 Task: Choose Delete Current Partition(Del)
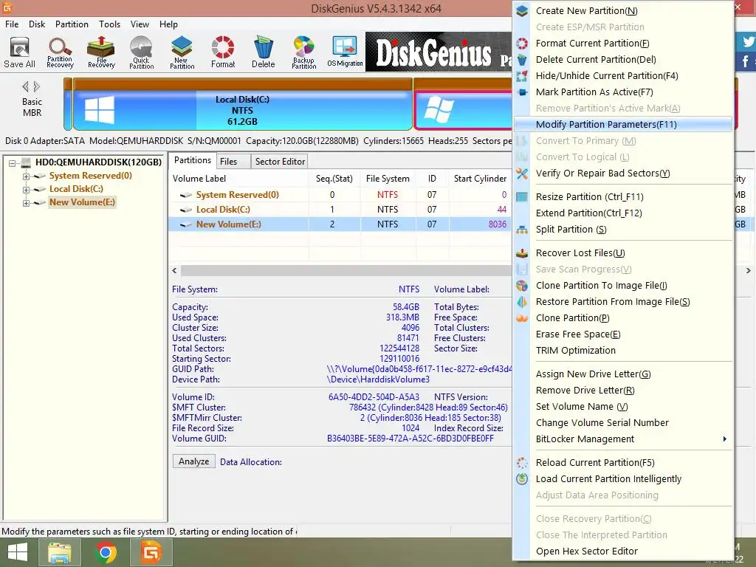[x=623, y=59]
